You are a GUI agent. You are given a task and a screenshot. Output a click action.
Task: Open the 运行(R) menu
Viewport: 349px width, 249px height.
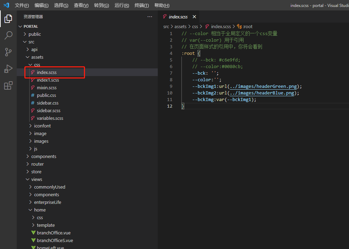pos(122,5)
